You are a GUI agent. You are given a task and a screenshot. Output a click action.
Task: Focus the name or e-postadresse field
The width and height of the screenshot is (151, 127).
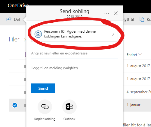tap(75, 53)
